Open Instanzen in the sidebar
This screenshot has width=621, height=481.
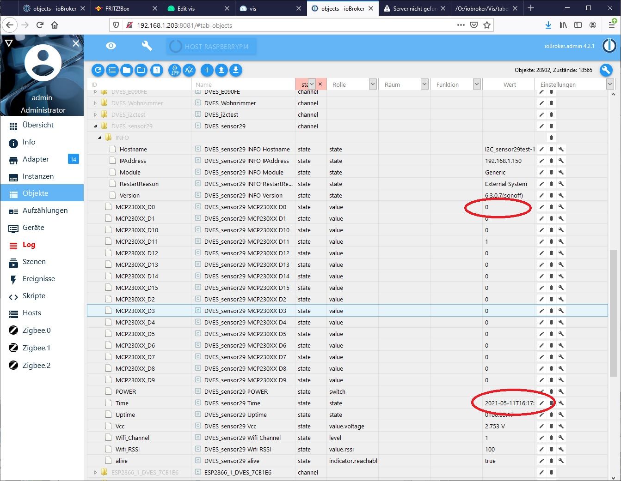coord(42,176)
